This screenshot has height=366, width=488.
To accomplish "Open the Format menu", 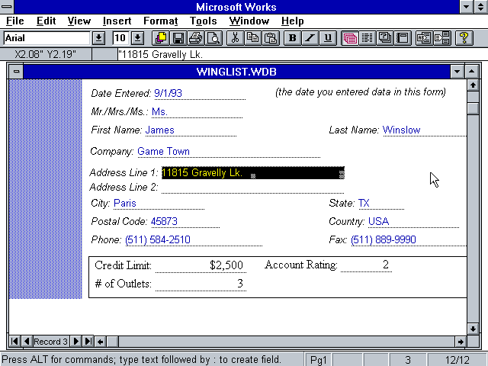I will click(x=161, y=21).
